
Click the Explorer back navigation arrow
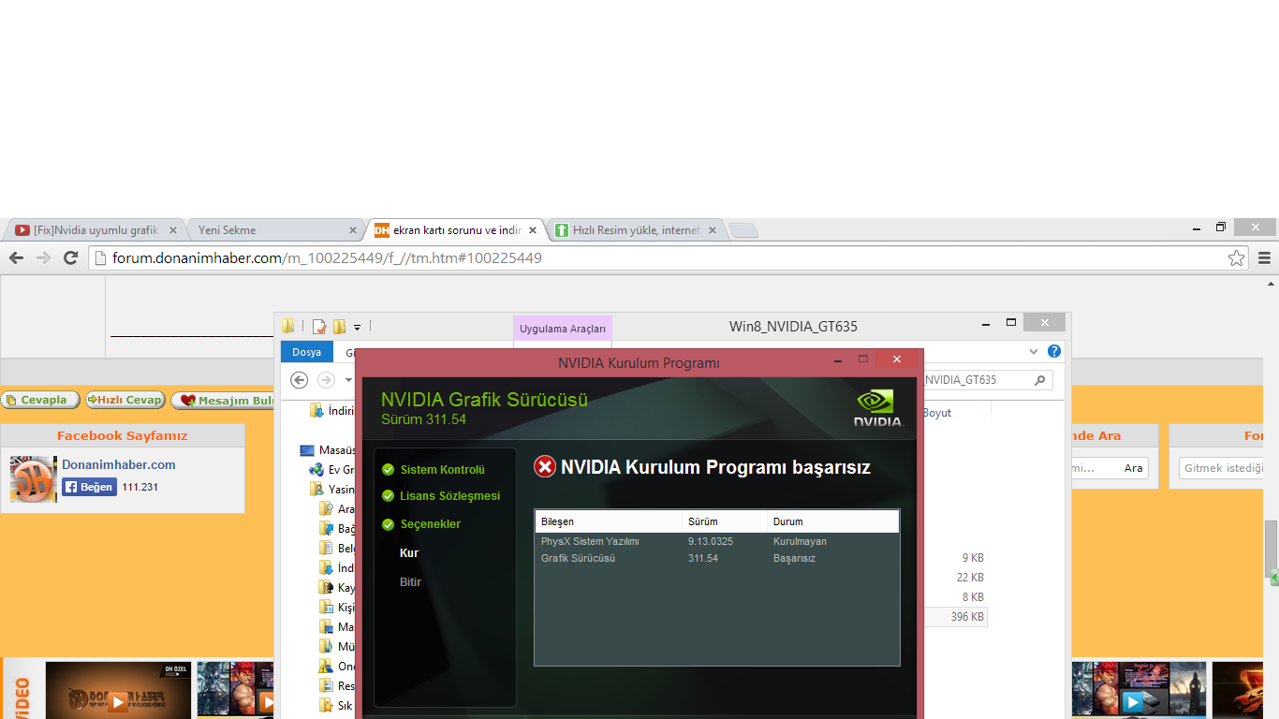(x=300, y=380)
